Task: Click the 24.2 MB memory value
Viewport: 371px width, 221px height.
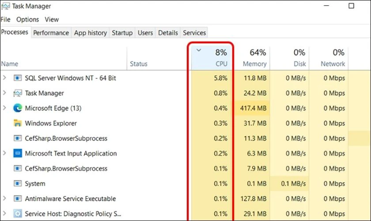Action: coord(255,93)
